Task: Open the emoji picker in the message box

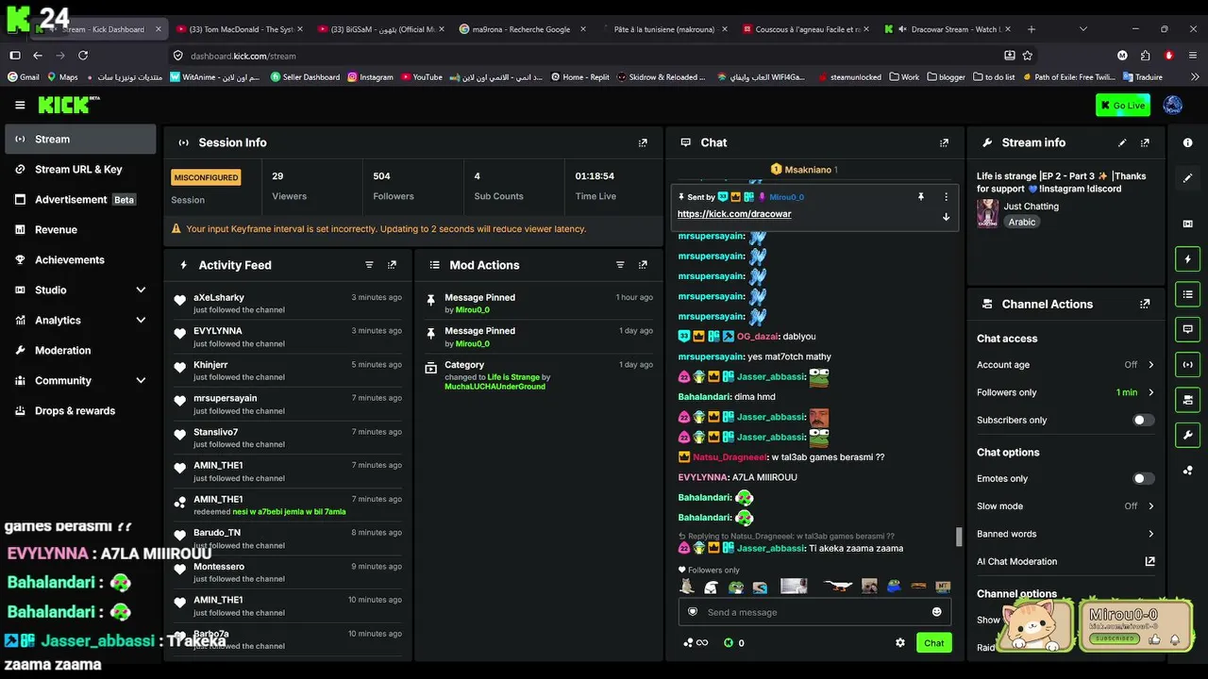Action: tap(936, 612)
